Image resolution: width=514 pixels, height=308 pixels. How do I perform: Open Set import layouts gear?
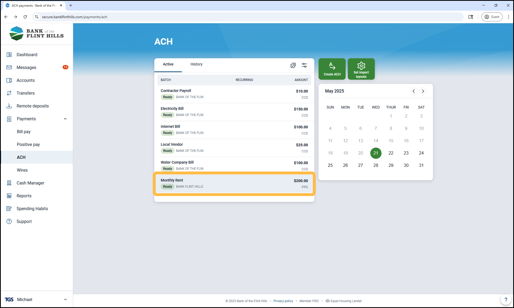coord(361,69)
